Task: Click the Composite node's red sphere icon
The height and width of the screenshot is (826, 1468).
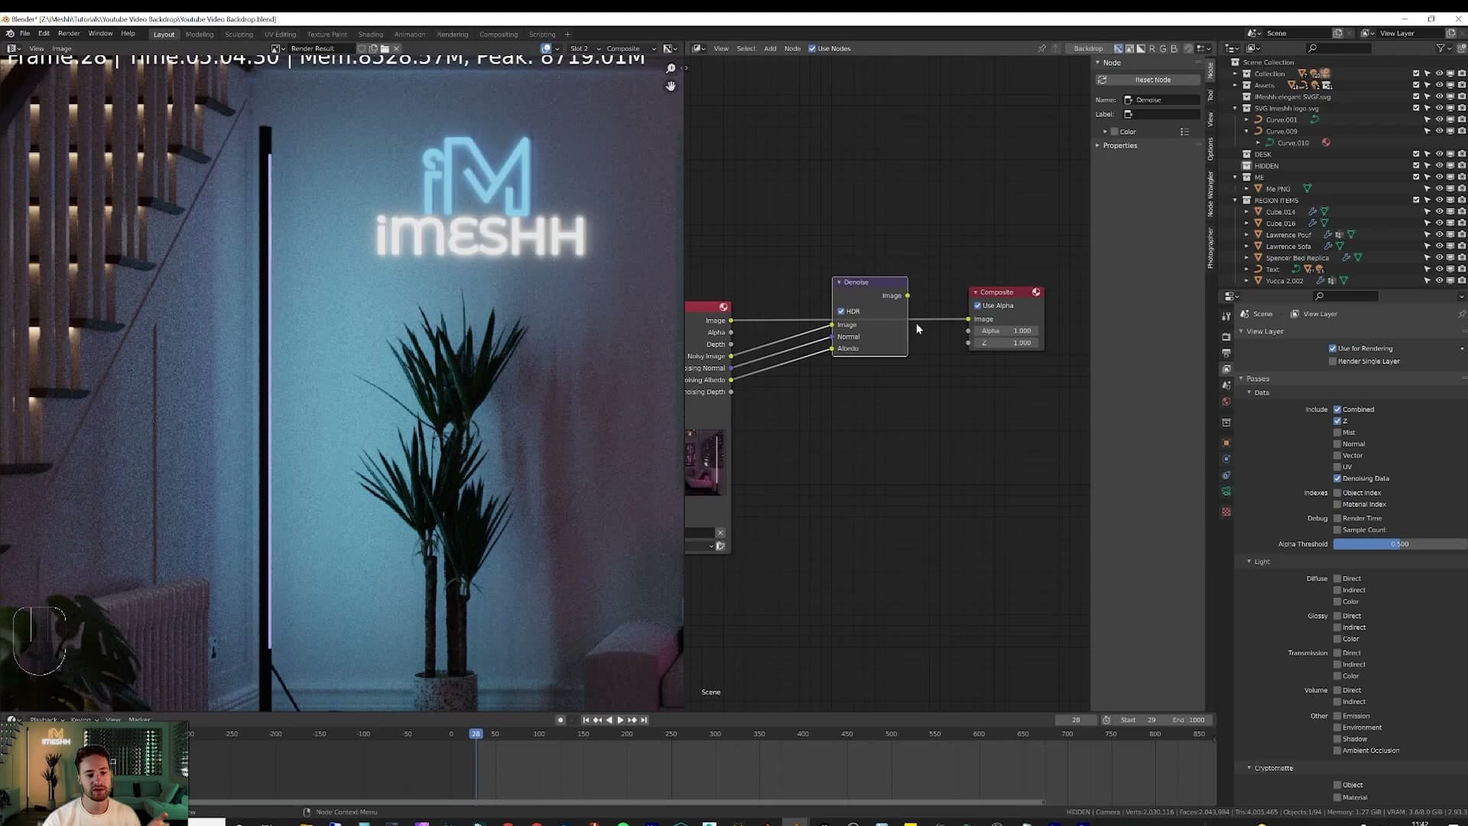Action: [x=1036, y=292]
